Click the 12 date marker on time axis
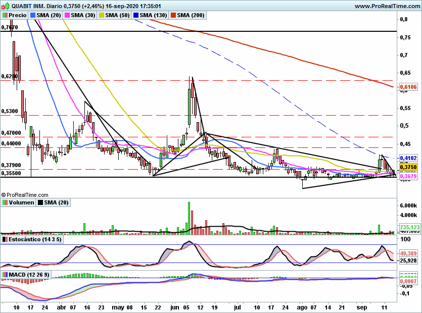 click(200, 307)
